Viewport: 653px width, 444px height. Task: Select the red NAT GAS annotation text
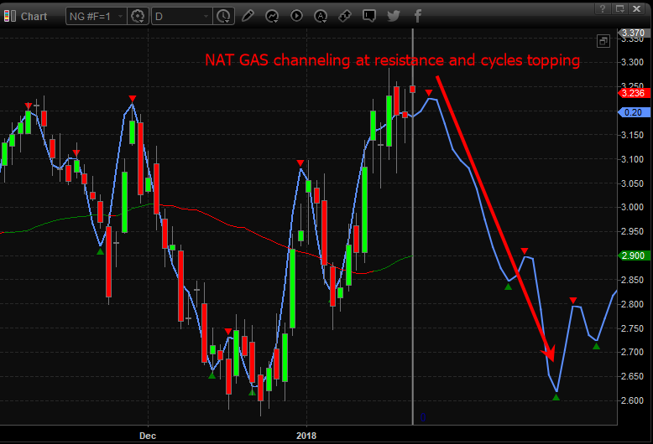coord(392,60)
